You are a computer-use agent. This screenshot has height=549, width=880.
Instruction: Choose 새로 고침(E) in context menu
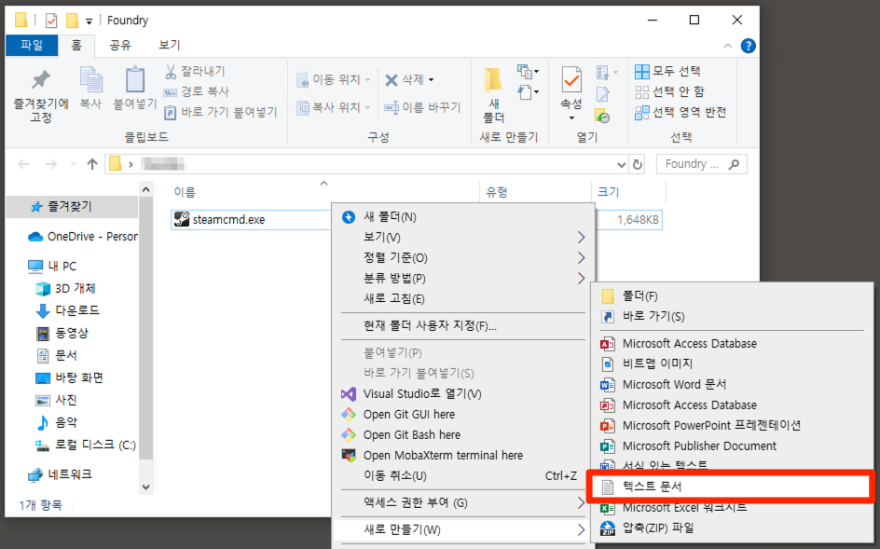point(463,298)
